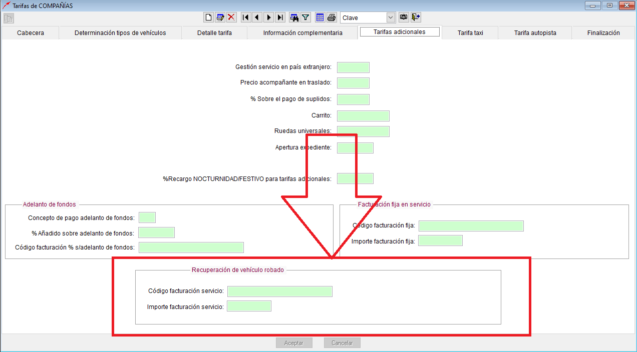Click the Aceptar button
This screenshot has width=637, height=352.
(294, 343)
